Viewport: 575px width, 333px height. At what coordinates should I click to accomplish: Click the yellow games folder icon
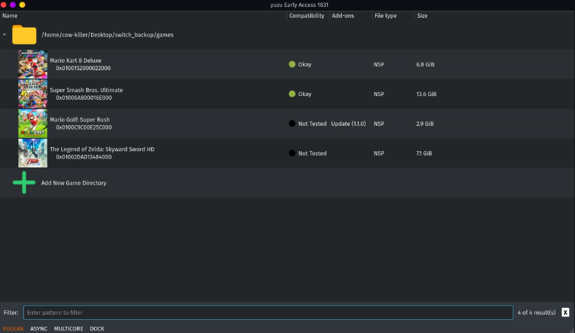(25, 35)
